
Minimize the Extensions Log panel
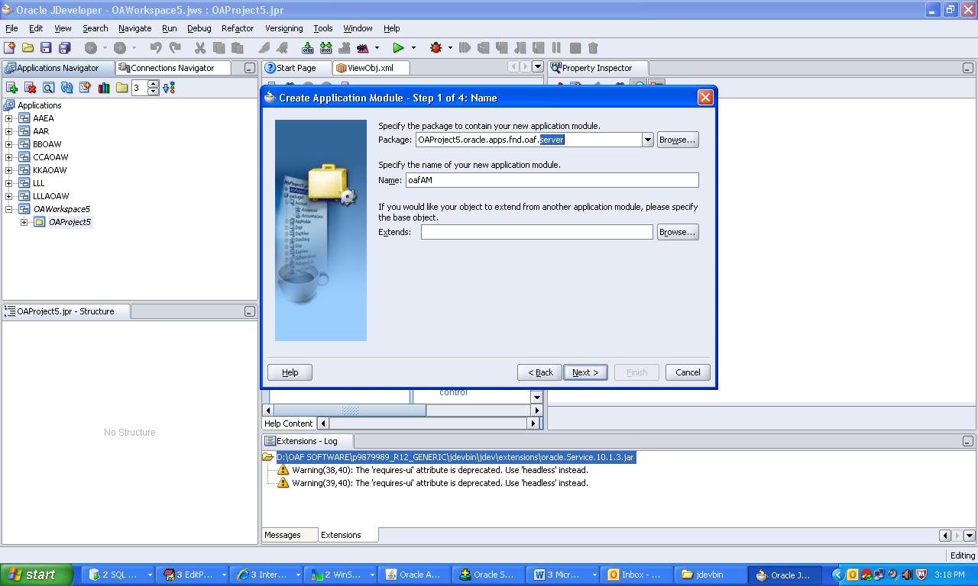968,441
